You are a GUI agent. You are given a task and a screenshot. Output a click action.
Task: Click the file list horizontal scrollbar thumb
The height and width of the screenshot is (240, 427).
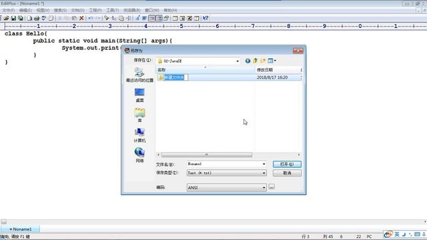[207, 155]
